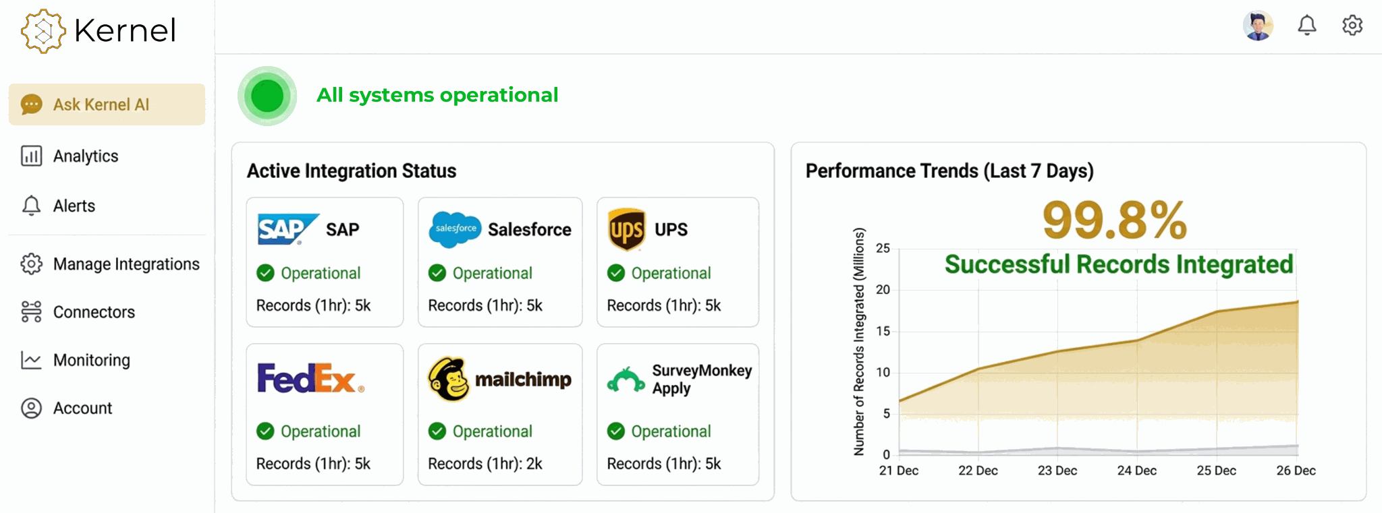Open the Monitoring section
1382x513 pixels.
[92, 360]
